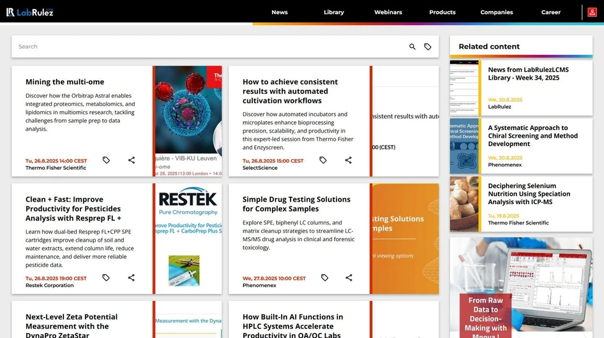Open the News menu
Viewport: 604px width, 338px height.
[280, 12]
